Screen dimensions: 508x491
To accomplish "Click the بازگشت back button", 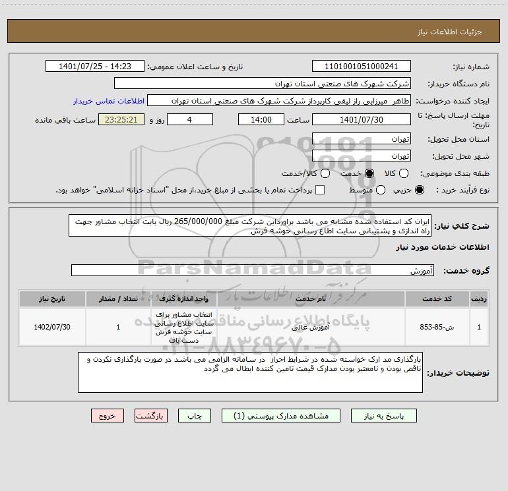I will coord(151,416).
